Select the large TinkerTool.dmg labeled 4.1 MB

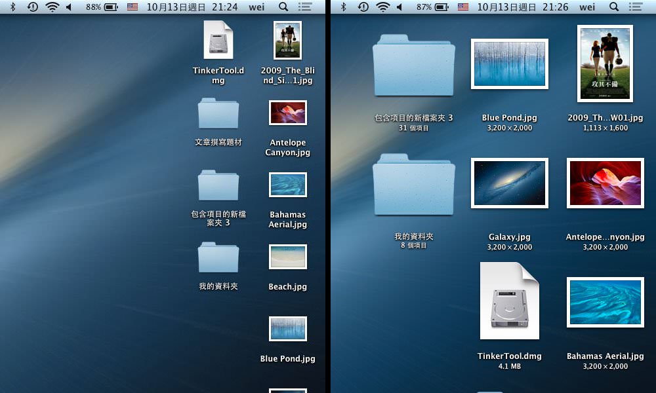click(x=509, y=301)
